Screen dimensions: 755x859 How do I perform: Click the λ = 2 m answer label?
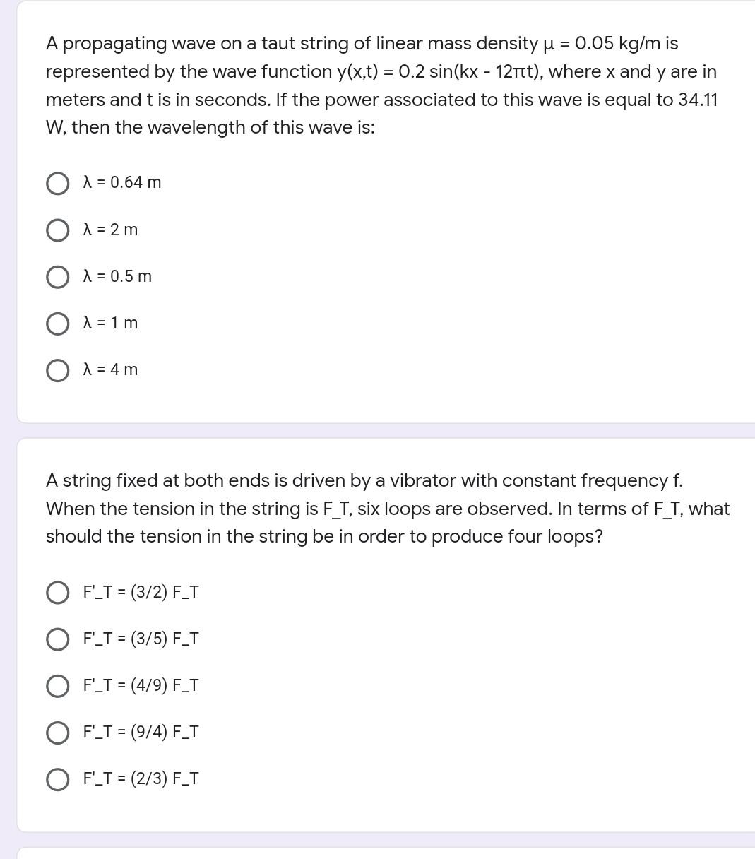coord(110,229)
